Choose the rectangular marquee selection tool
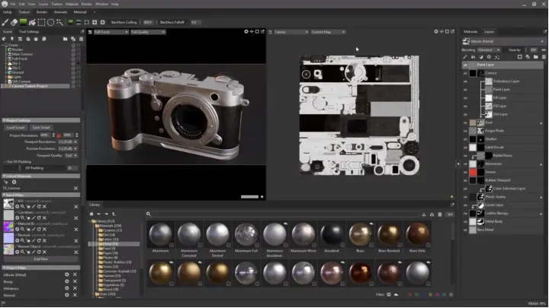Screen dimensions: 549x308 click(x=42, y=22)
